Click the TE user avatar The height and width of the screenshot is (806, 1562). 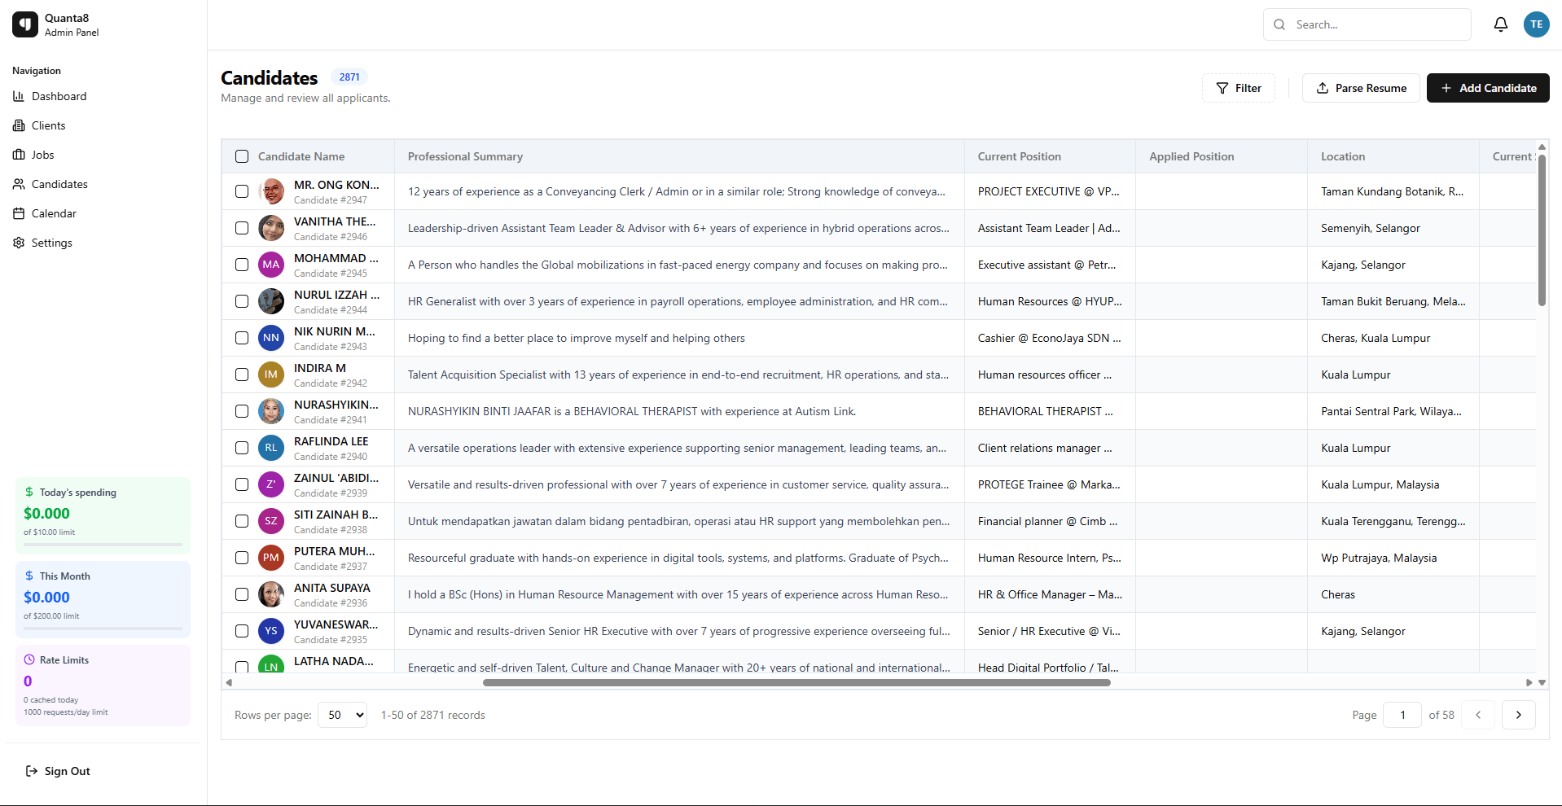1536,24
